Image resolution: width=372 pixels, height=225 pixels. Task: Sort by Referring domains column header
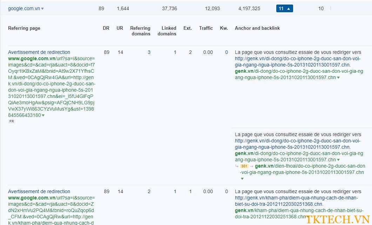click(140, 31)
